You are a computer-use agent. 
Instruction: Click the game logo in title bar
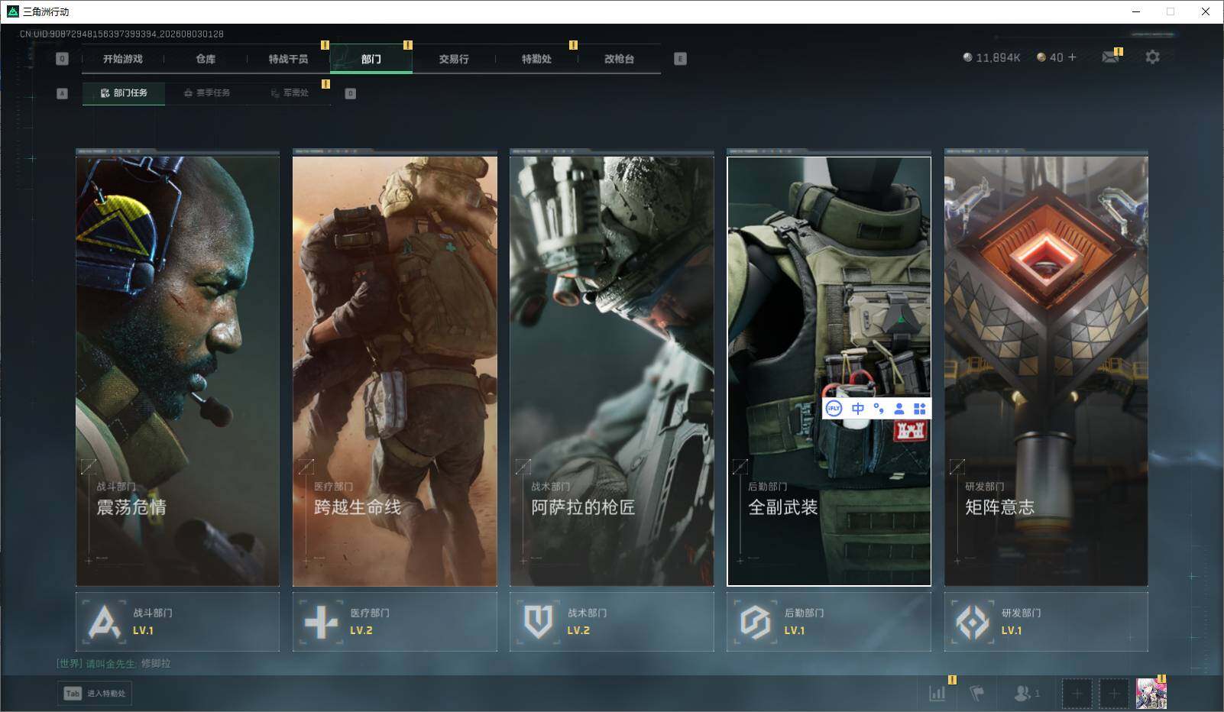12,11
